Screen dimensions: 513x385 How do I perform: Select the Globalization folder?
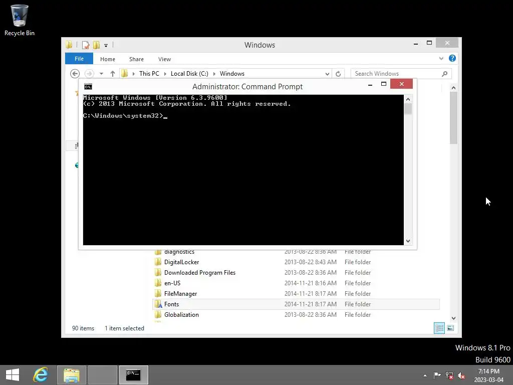coord(296,314)
